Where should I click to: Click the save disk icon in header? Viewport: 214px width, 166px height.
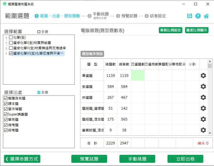(189, 16)
